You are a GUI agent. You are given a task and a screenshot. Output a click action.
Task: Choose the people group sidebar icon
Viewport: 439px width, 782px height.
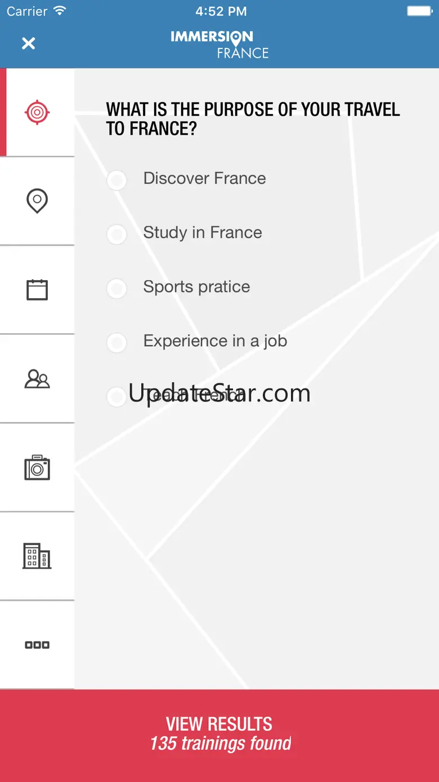[37, 378]
